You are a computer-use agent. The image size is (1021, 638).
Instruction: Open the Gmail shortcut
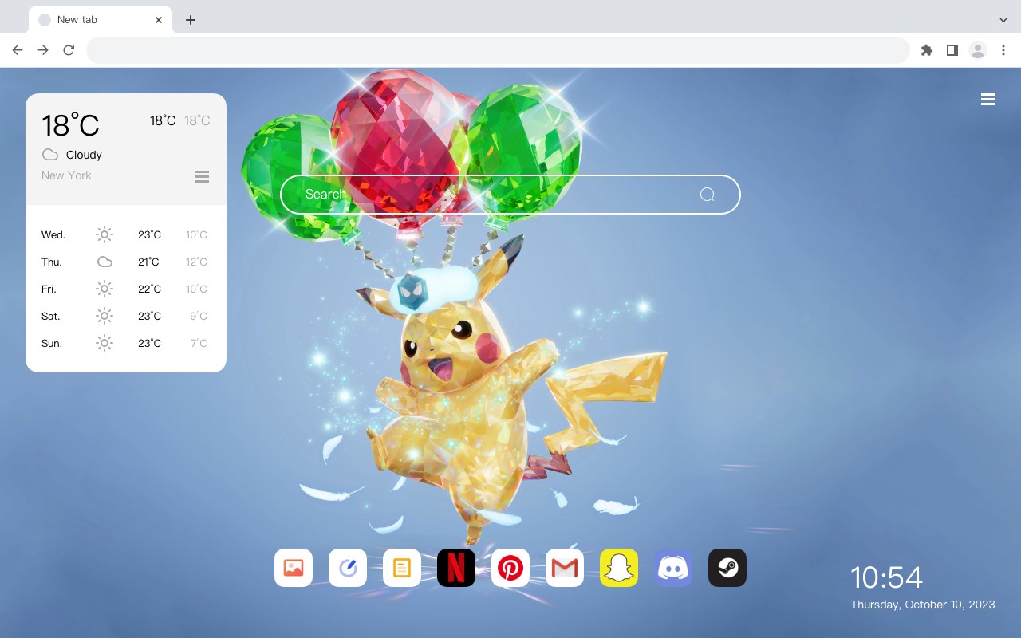565,568
